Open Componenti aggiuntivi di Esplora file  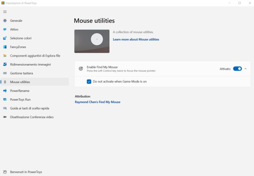(x=34, y=56)
